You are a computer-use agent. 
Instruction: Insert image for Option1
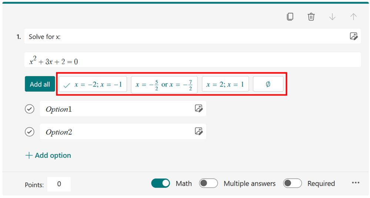pos(199,108)
